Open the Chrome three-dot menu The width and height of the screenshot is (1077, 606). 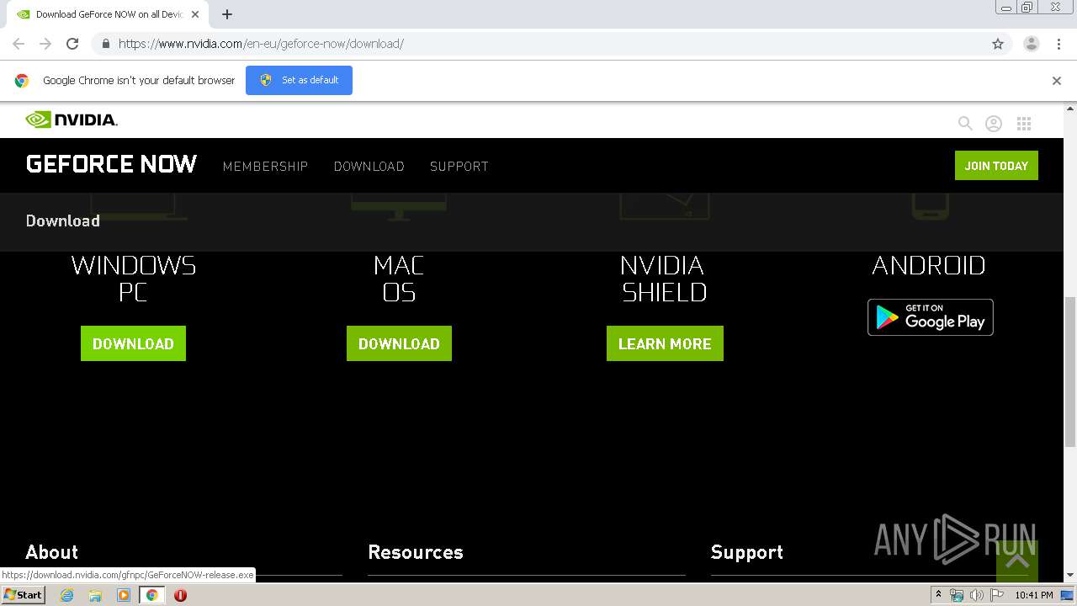click(1058, 44)
